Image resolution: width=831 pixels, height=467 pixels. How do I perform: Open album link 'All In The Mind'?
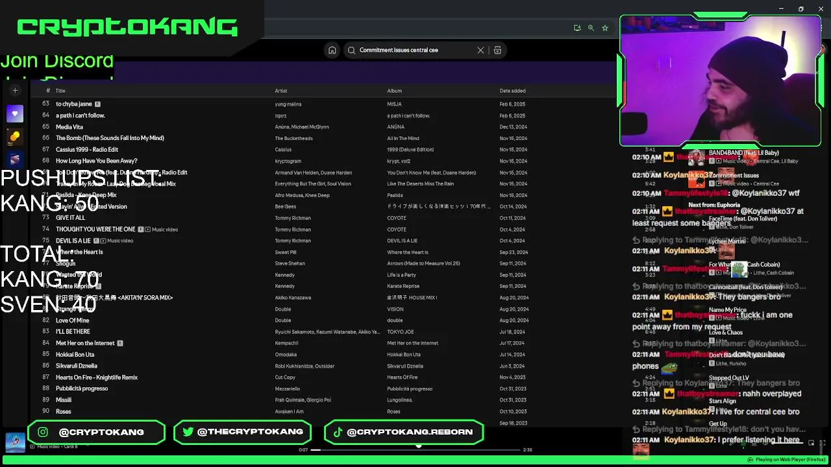[403, 138]
